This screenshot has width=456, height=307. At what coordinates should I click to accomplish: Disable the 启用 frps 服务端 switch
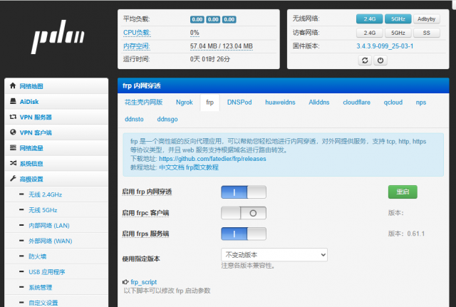(x=244, y=234)
